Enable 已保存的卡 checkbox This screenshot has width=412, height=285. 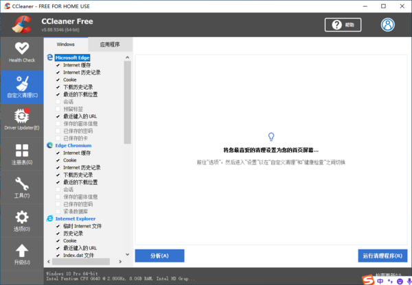tap(58, 138)
